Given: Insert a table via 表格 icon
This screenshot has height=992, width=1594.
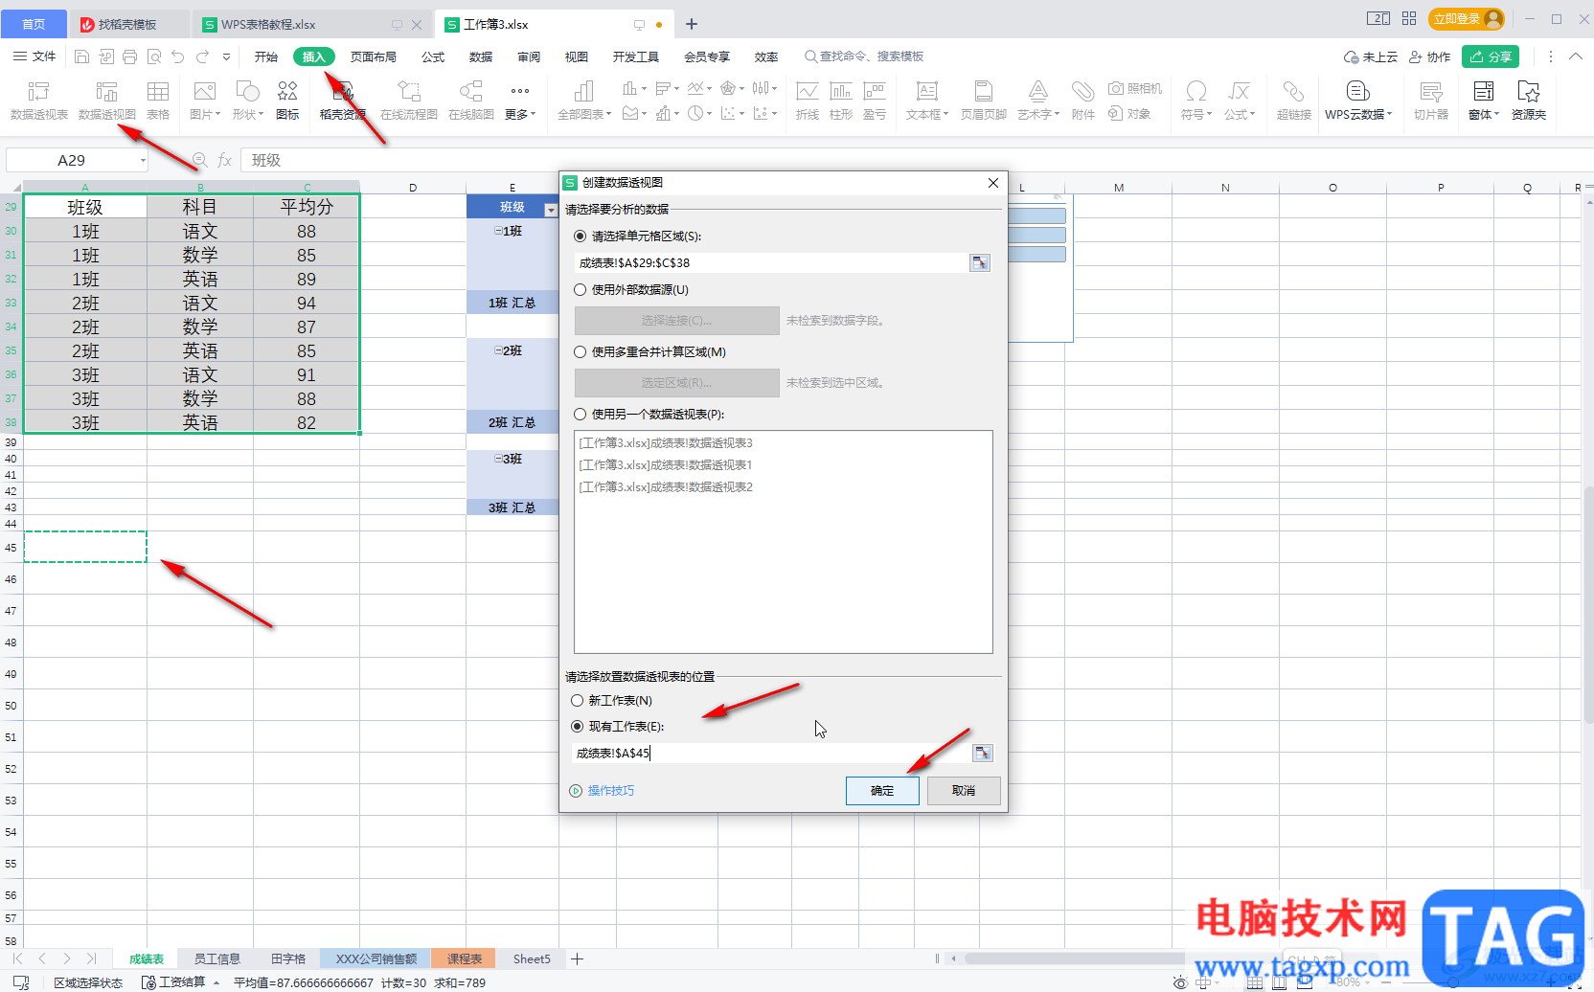Looking at the screenshot, I should pyautogui.click(x=158, y=100).
